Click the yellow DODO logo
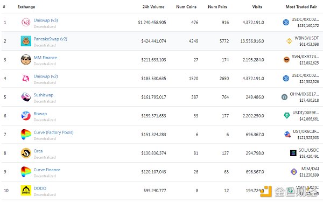Viewport: 323px width, 203px height. pyautogui.click(x=26, y=191)
